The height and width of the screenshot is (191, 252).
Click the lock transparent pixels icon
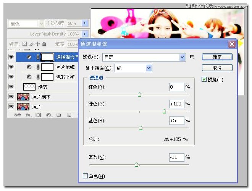[x=24, y=44]
